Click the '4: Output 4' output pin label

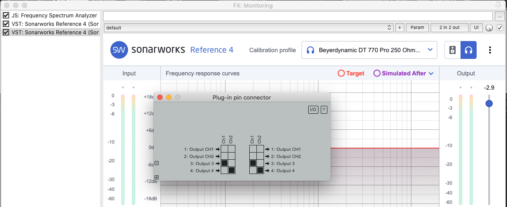(283, 170)
